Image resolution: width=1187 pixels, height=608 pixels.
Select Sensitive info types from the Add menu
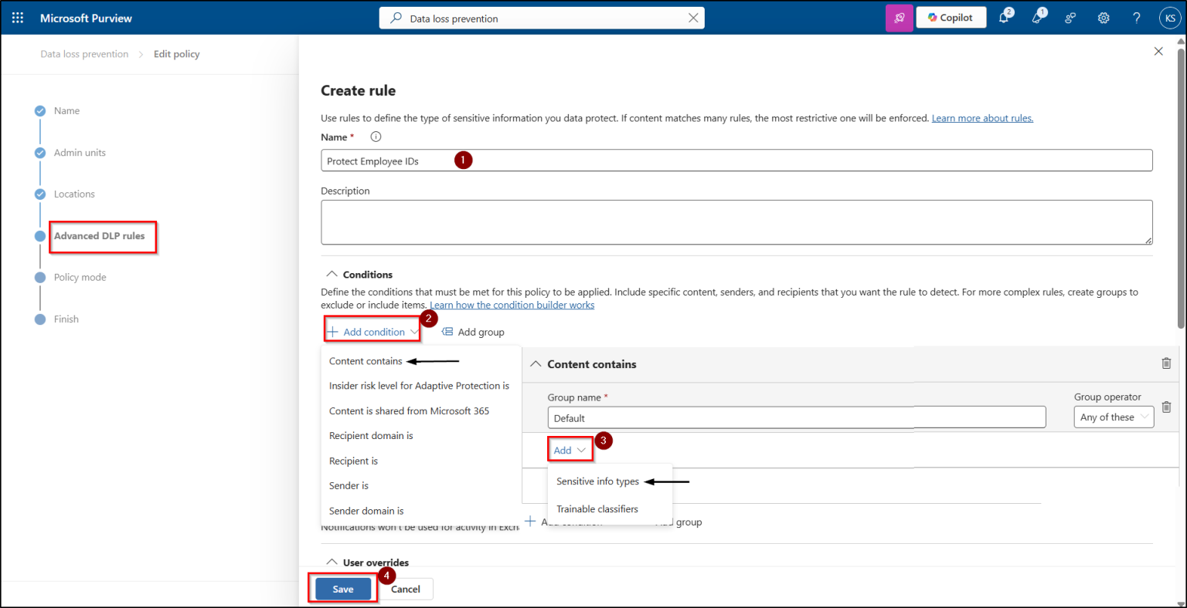(x=597, y=481)
